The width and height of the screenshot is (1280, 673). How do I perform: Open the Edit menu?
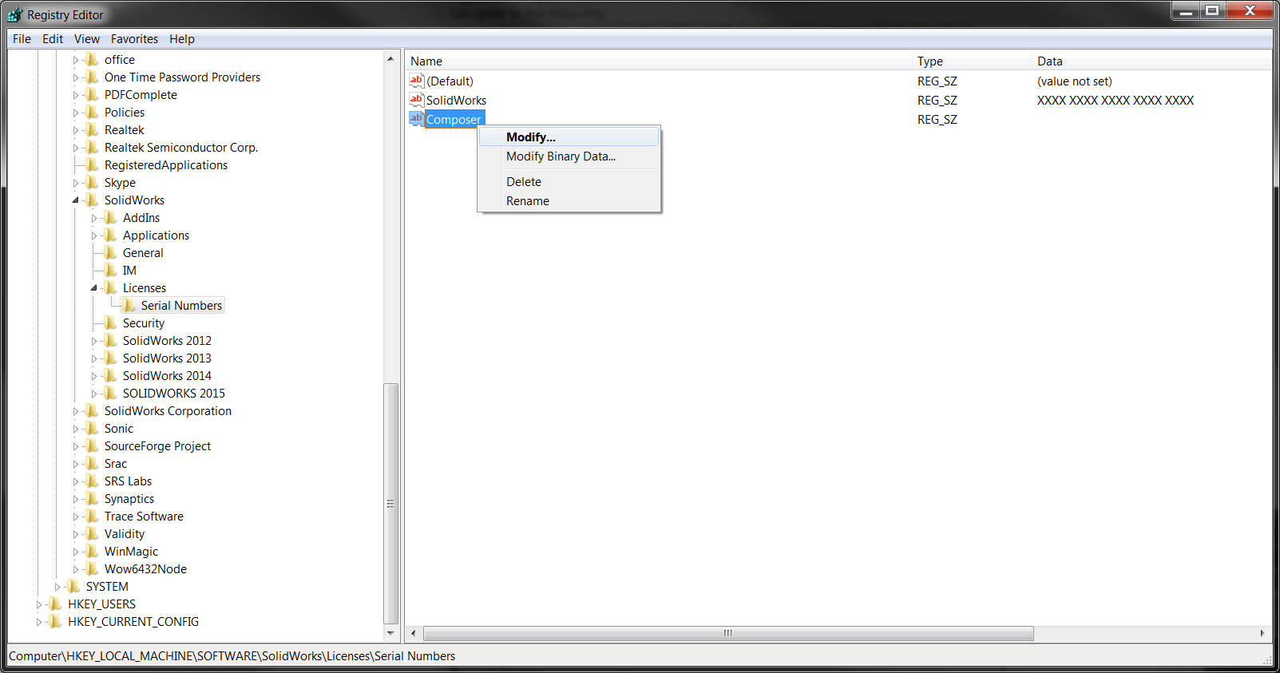tap(53, 39)
